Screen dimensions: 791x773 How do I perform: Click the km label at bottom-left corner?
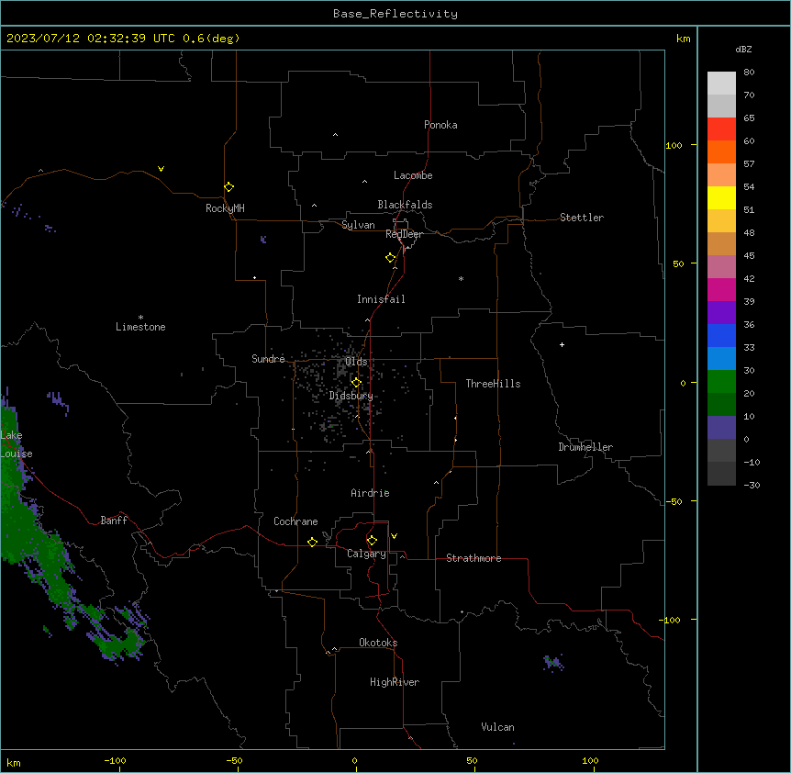click(14, 762)
